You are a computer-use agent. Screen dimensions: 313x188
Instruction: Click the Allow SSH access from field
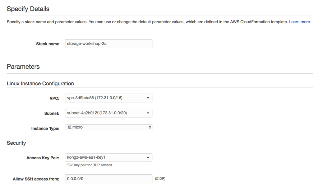(x=109, y=179)
